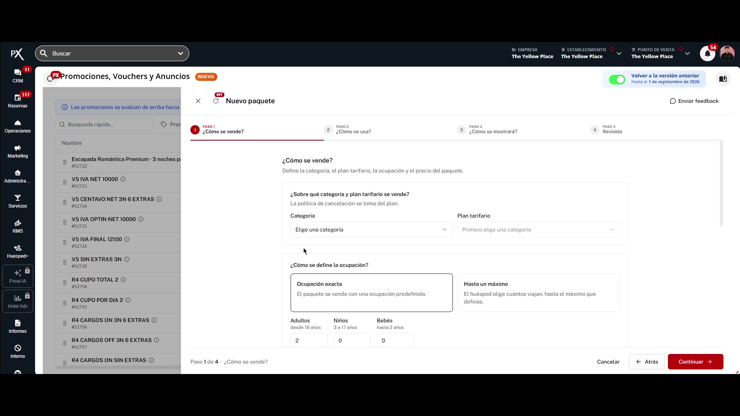Show info for R4 CUPO TOTAL 2
Viewport: 740px width, 416px height.
coord(123,280)
